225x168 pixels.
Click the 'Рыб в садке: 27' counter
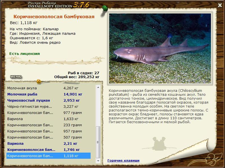(x=84, y=73)
